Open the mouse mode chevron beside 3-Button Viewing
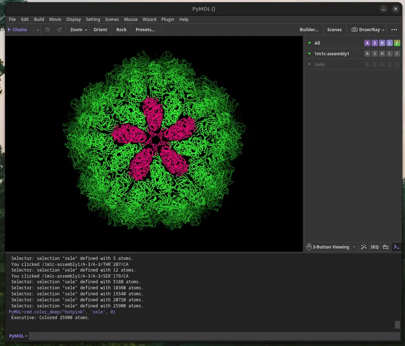This screenshot has height=346, width=405. pos(353,247)
